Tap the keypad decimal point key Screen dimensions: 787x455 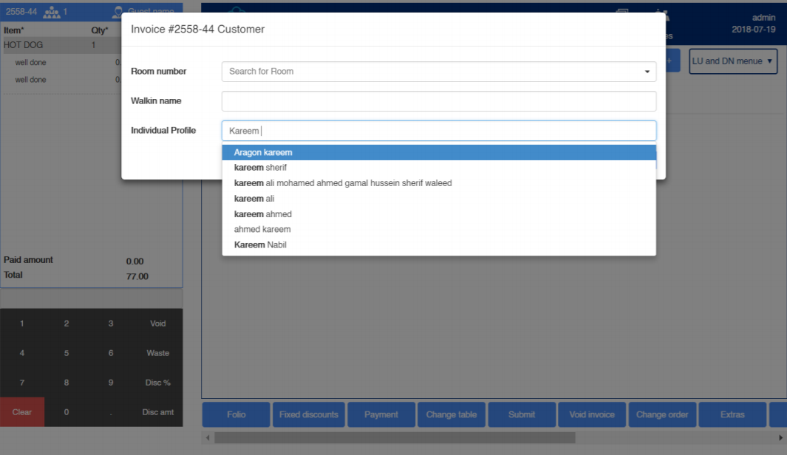tap(110, 412)
